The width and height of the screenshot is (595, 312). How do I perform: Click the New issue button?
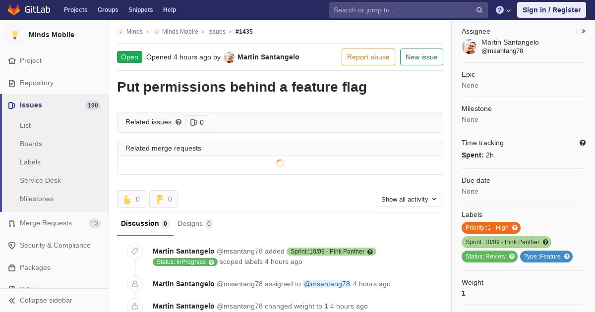[x=421, y=57]
